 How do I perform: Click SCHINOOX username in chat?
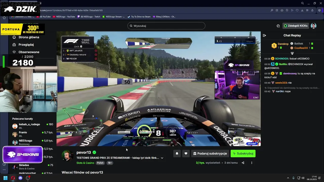click(281, 59)
